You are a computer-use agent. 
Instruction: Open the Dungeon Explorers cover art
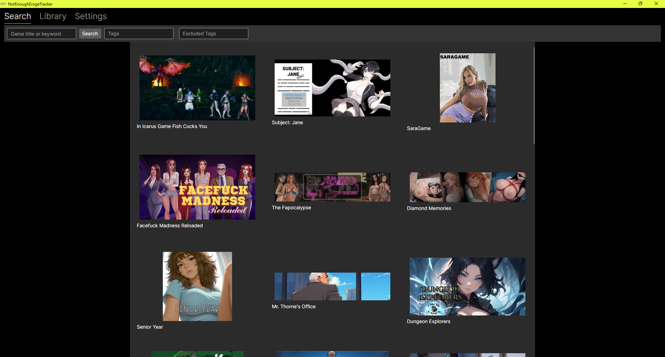[467, 286]
